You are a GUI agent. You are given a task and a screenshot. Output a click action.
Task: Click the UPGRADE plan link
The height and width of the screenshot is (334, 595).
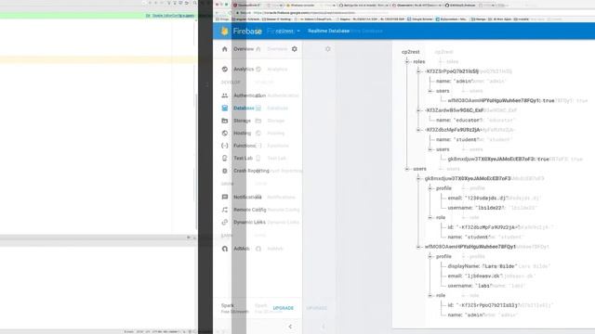coord(283,308)
